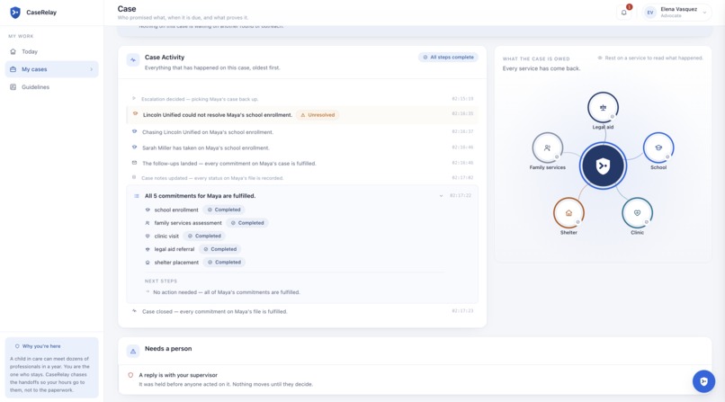The image size is (725, 402).
Task: Select the School service node
Action: coord(658,147)
